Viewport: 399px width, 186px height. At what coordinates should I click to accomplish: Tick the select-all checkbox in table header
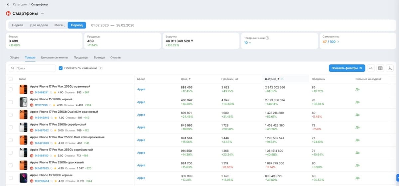(x=11, y=79)
